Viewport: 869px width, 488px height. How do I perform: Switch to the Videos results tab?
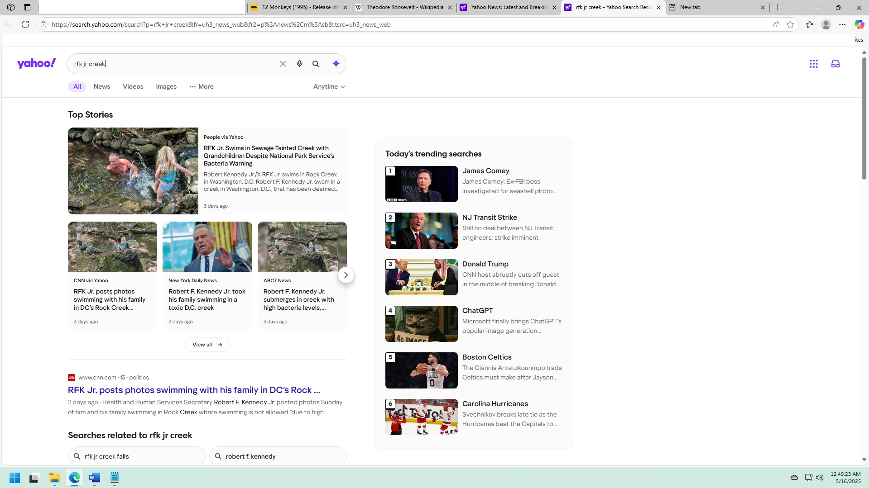click(133, 86)
